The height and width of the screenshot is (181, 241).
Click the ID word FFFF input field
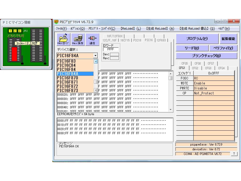111,49
